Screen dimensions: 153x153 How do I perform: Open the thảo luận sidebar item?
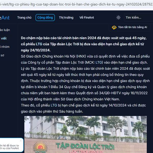[x=5, y=30]
